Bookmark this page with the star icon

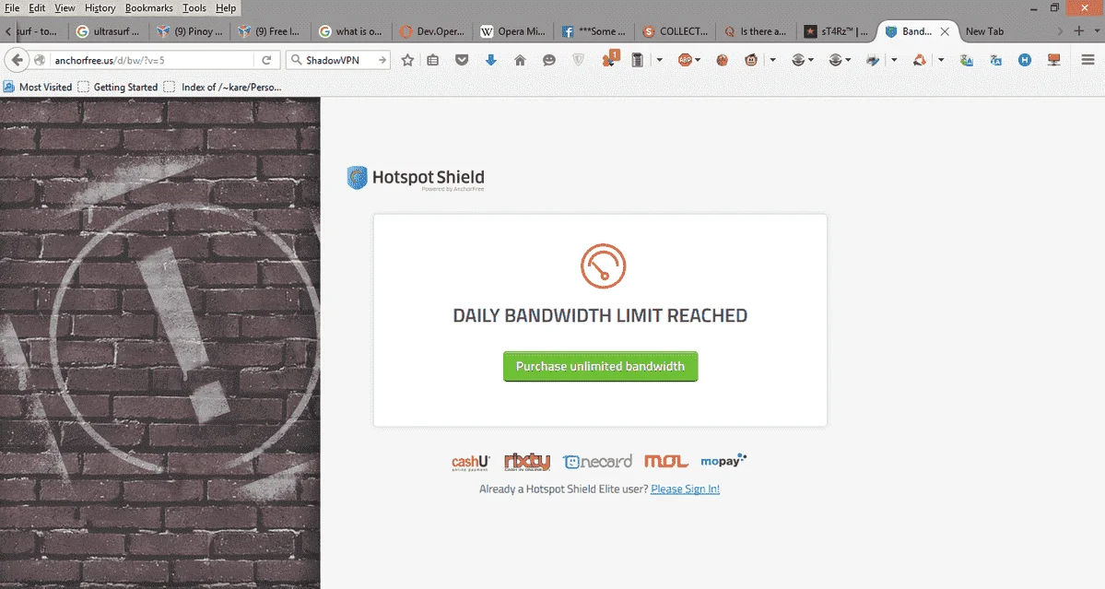click(x=407, y=61)
